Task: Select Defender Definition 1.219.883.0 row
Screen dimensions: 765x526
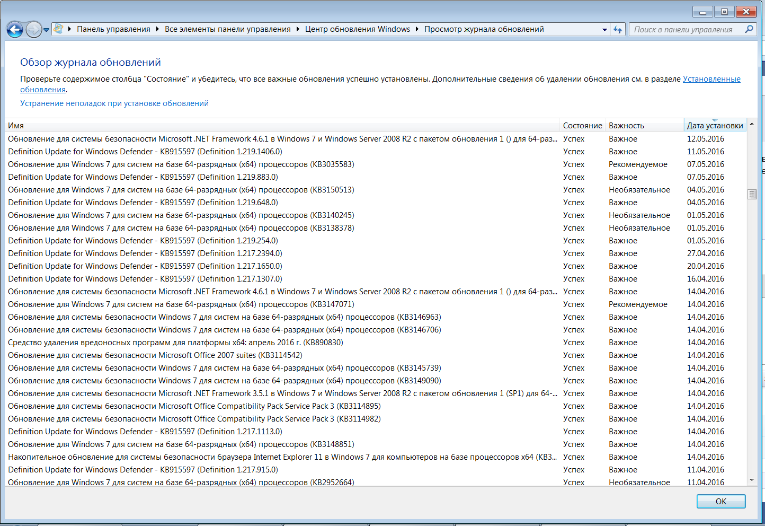Action: 376,177
